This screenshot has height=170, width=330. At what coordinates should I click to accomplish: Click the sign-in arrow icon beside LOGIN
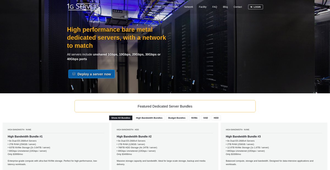pyautogui.click(x=251, y=7)
